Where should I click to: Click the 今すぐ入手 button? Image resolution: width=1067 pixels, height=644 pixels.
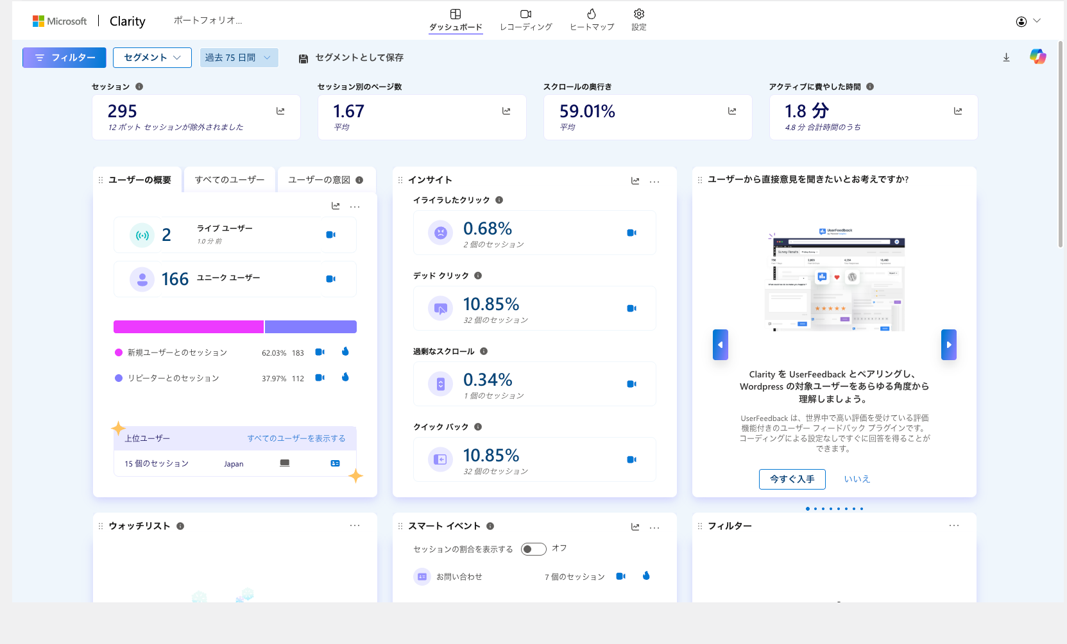[x=792, y=479]
